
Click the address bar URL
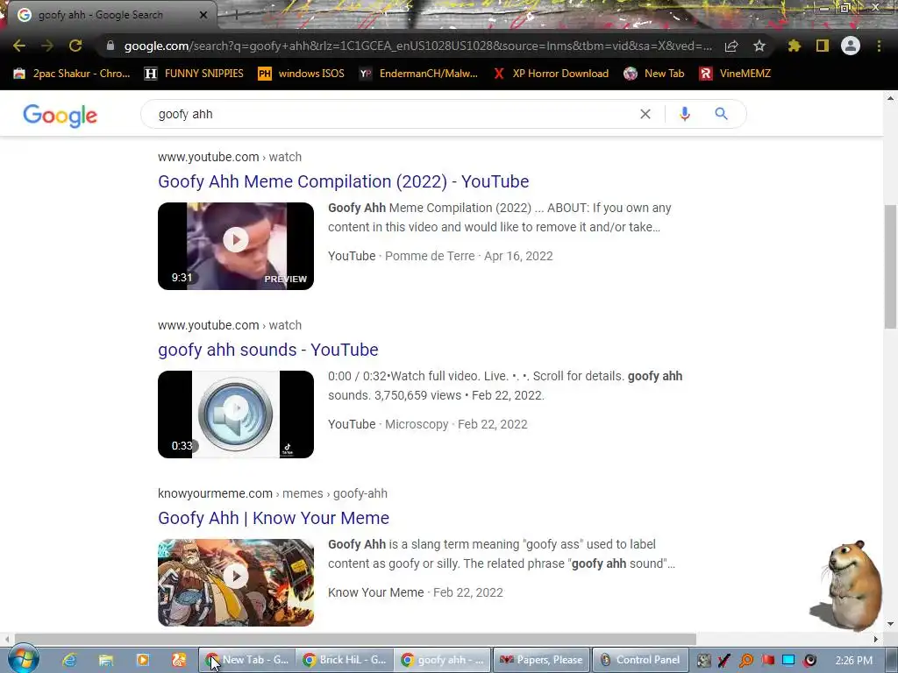tap(418, 46)
